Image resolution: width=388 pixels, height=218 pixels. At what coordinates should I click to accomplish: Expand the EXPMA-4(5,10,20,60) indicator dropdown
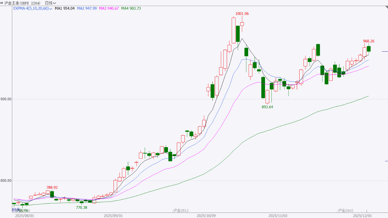50,9
